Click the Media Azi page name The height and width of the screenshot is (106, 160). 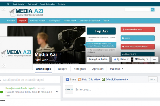tap(46, 55)
